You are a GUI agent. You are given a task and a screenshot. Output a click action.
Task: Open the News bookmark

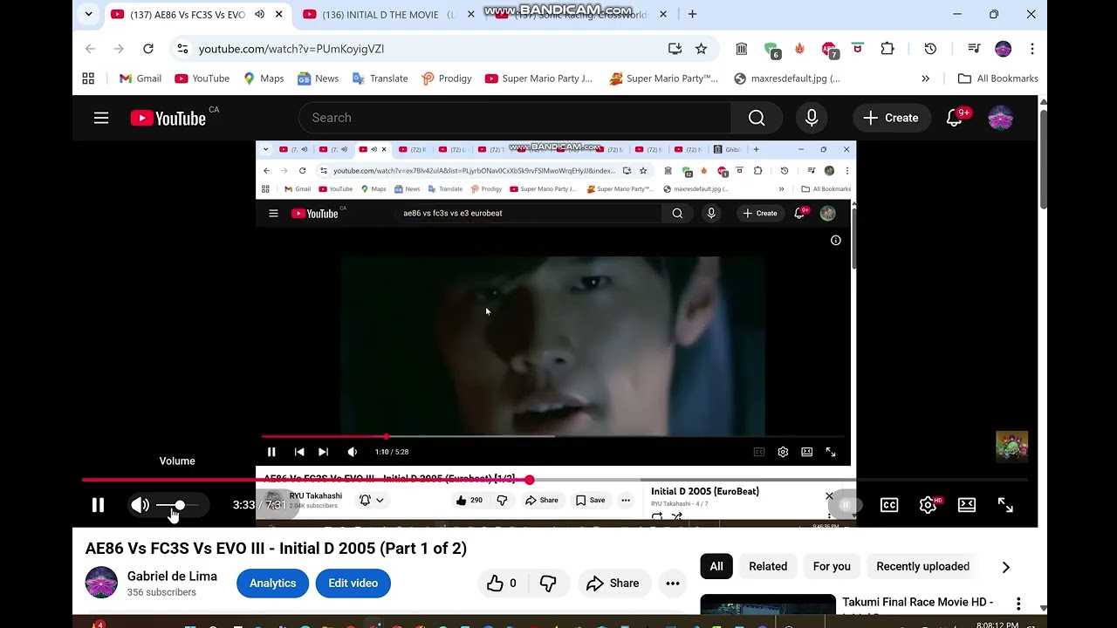(x=318, y=78)
